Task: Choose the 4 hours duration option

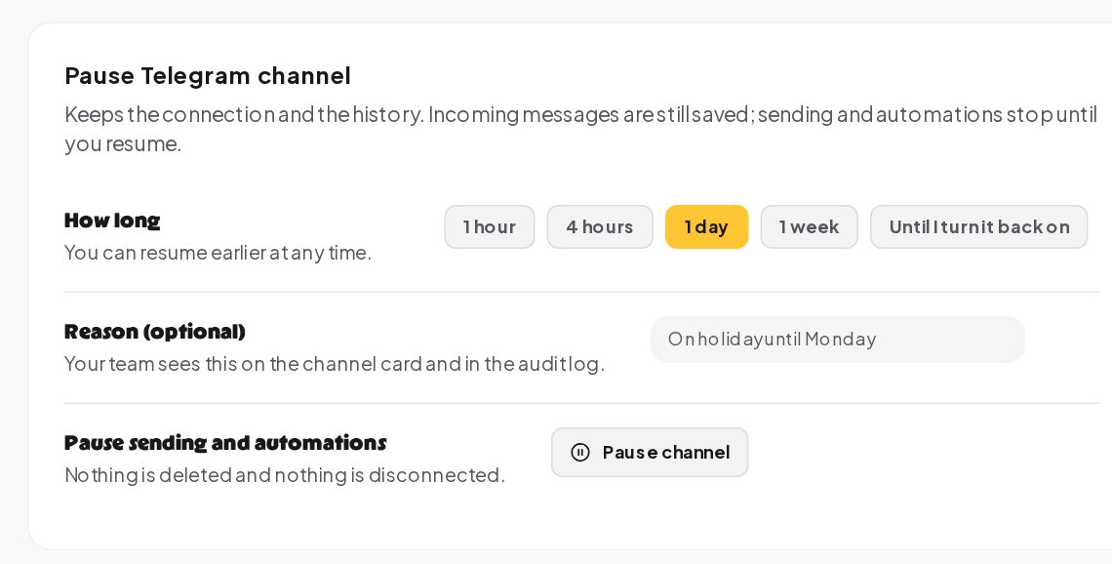Action: [x=600, y=227]
